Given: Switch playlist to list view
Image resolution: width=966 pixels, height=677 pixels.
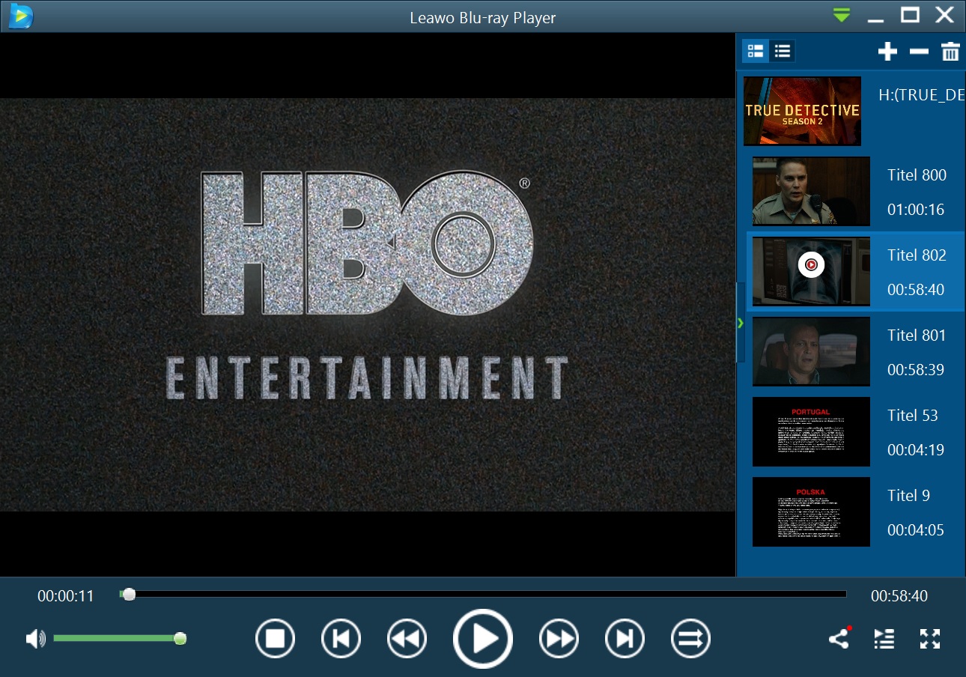Looking at the screenshot, I should (783, 51).
